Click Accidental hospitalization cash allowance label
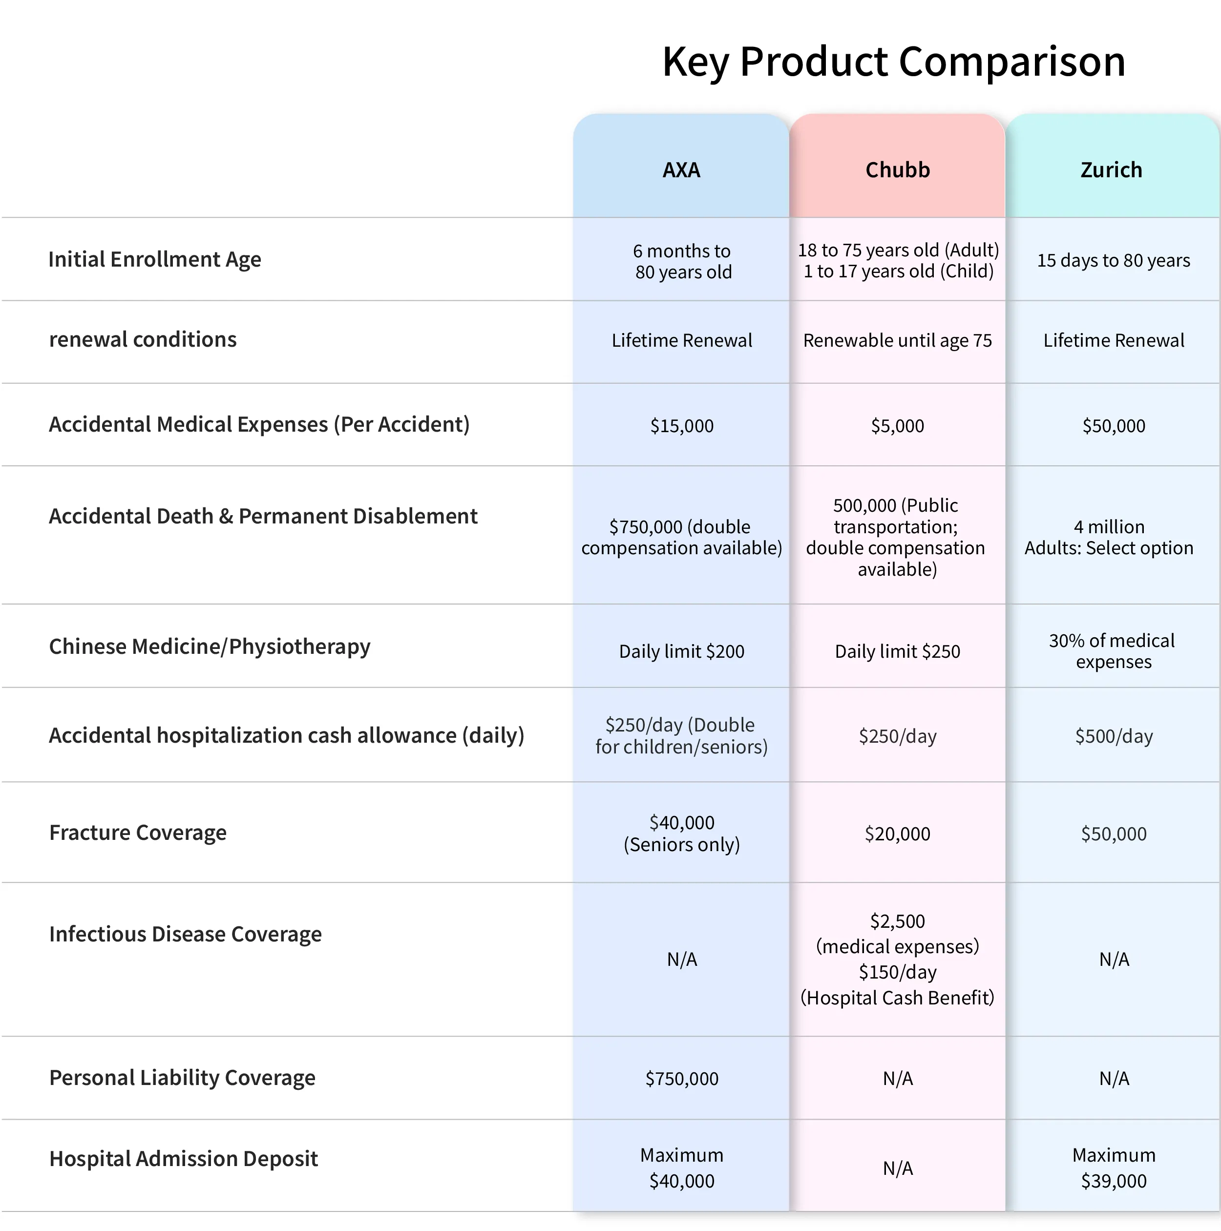 tap(287, 736)
